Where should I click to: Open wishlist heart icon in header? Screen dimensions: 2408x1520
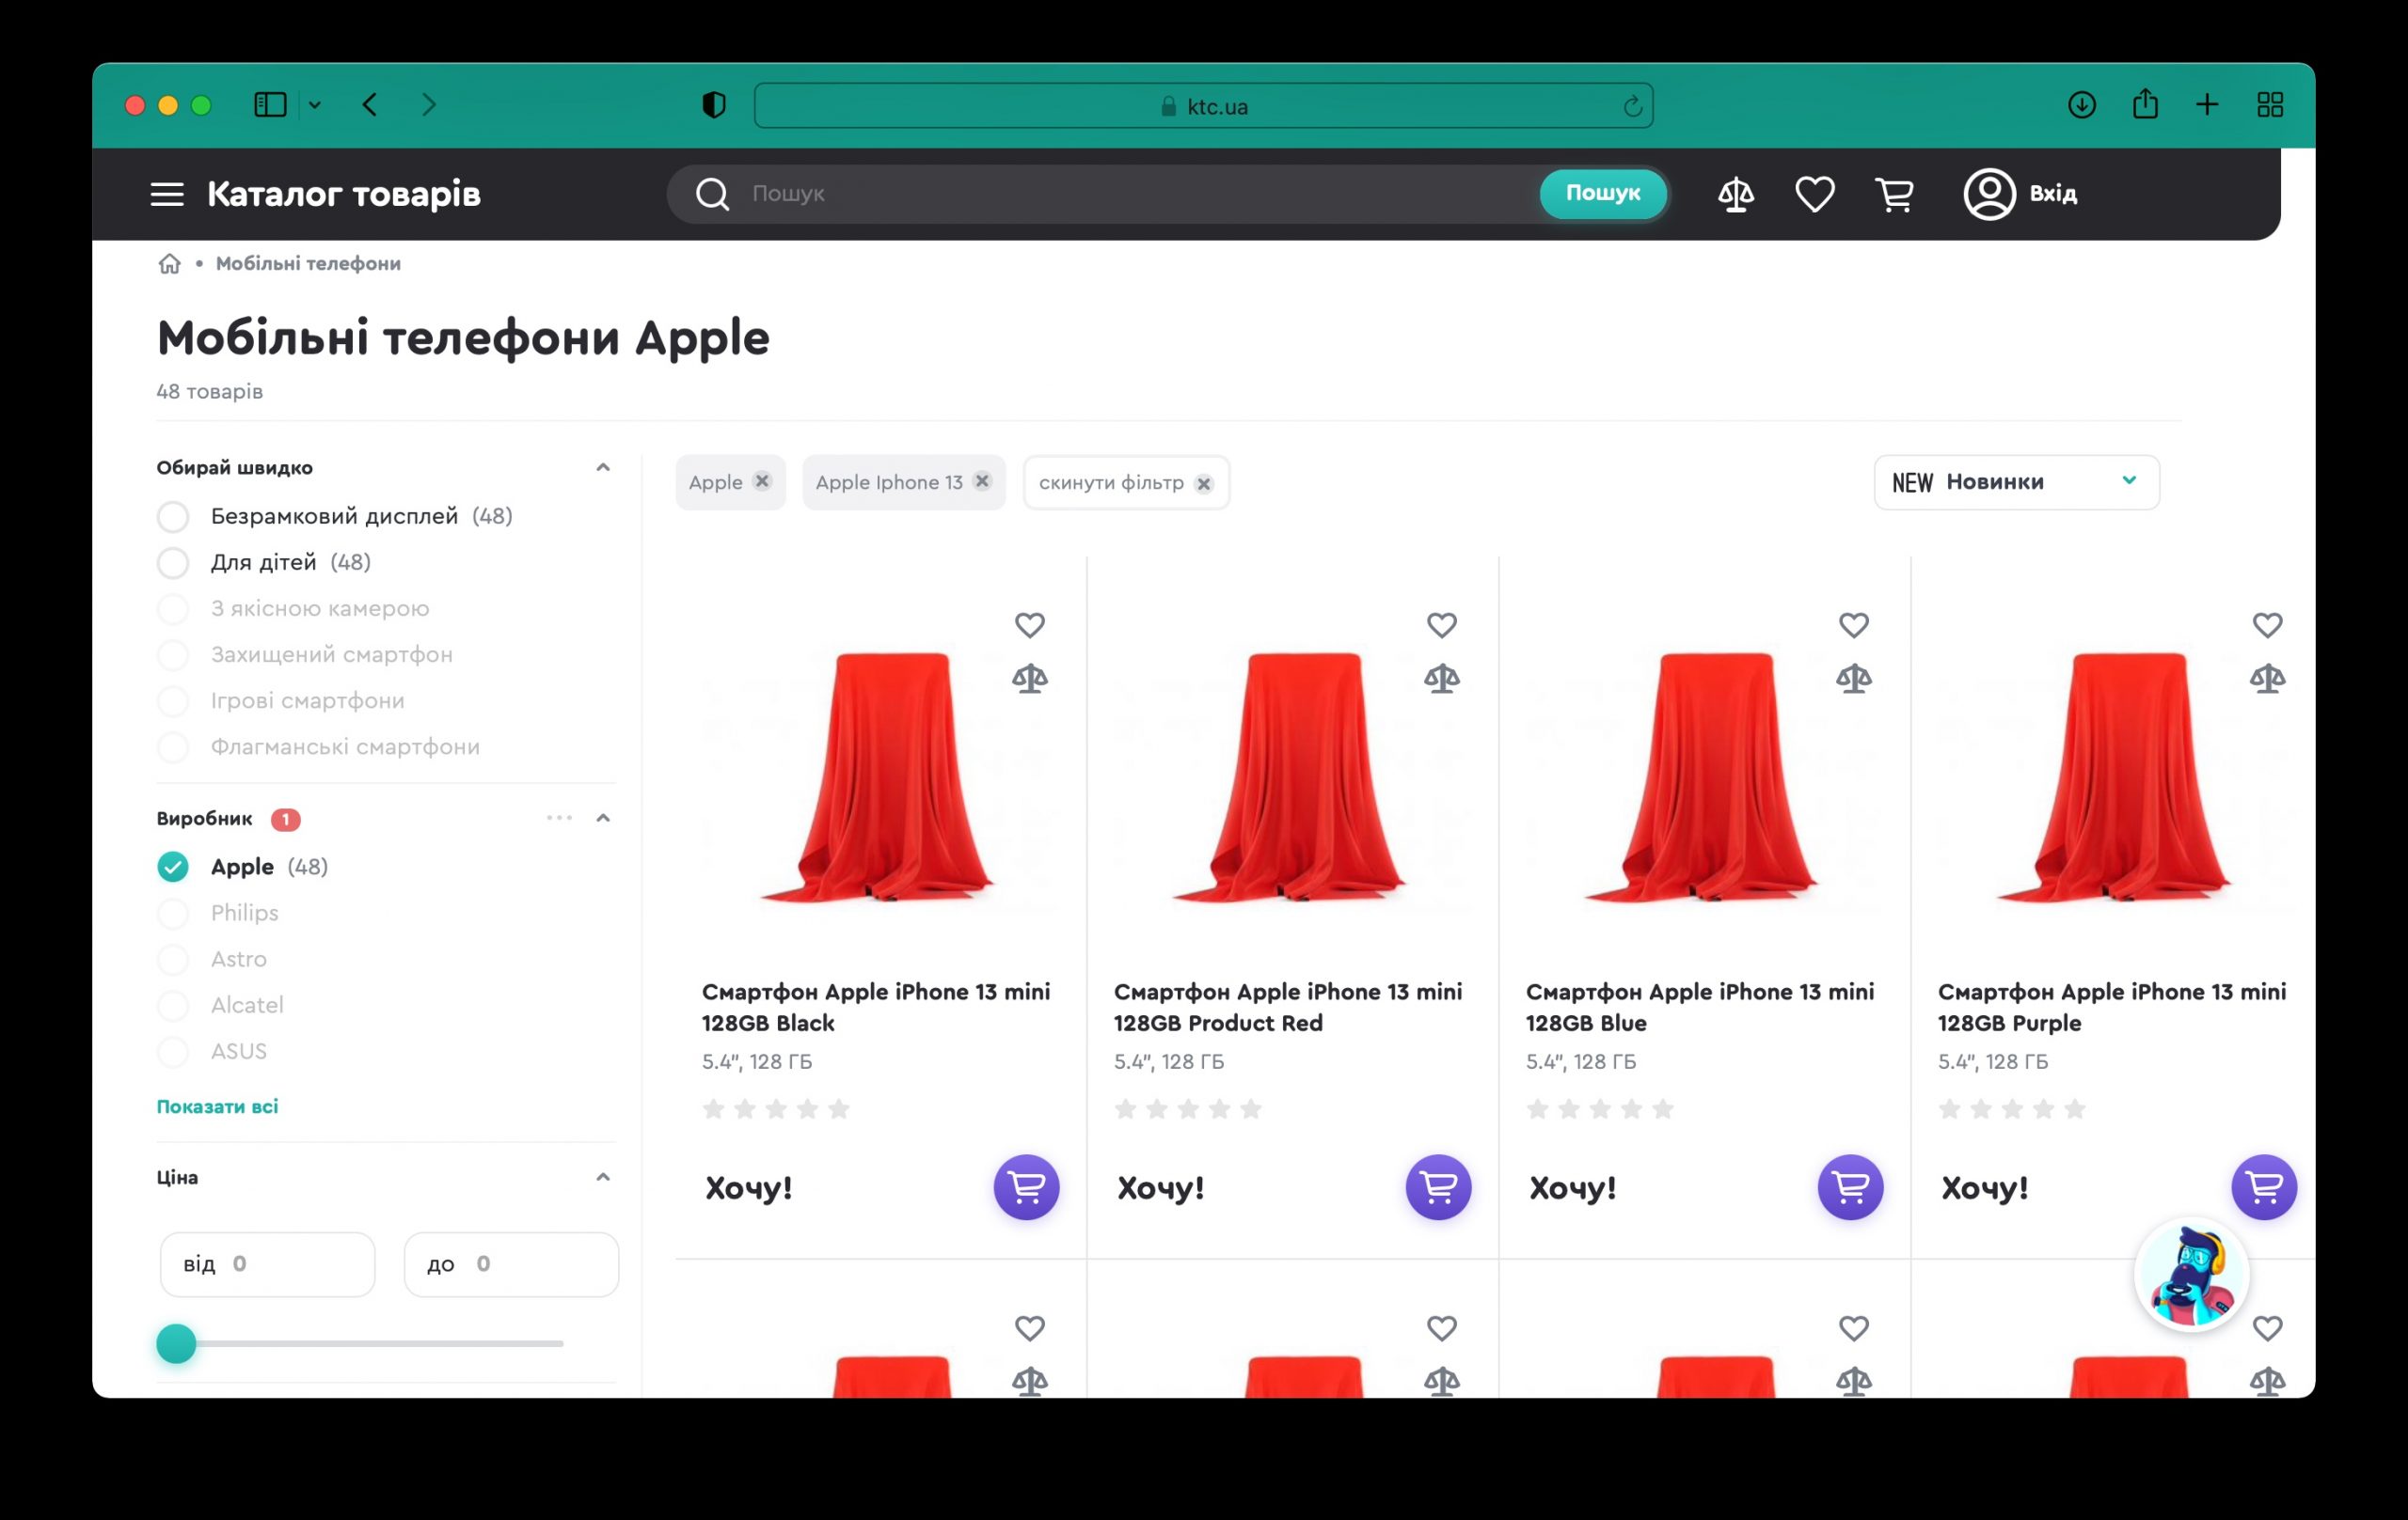click(1814, 194)
